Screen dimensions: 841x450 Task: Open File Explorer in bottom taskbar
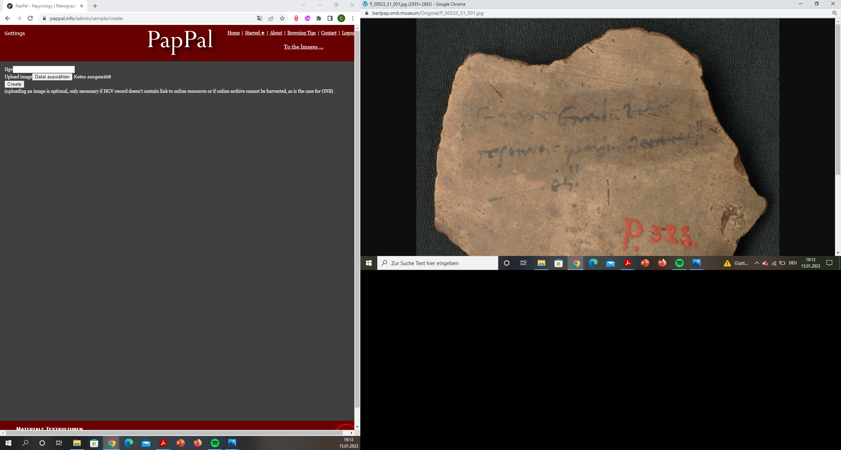point(77,443)
